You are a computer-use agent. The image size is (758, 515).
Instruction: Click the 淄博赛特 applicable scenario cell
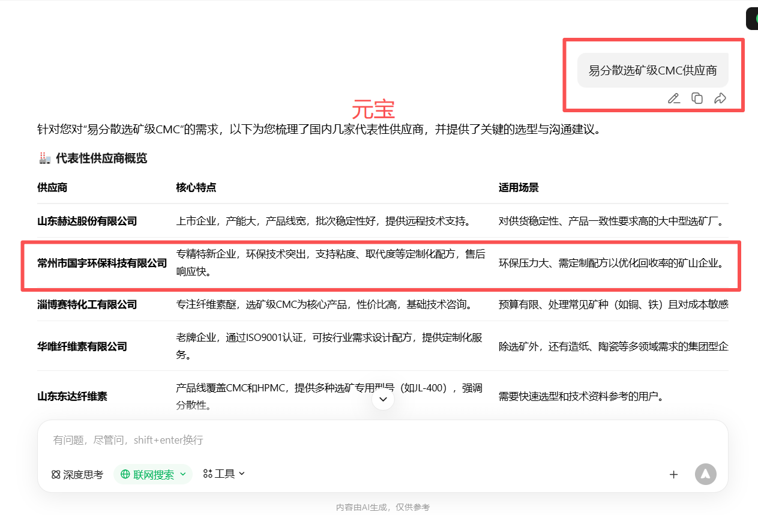pyautogui.click(x=613, y=304)
